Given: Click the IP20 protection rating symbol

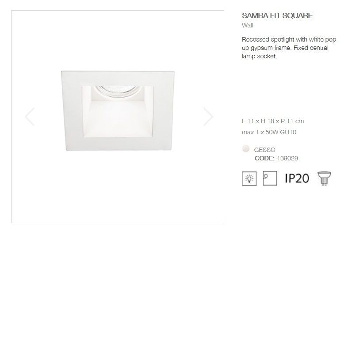Looking at the screenshot, I should 297,179.
